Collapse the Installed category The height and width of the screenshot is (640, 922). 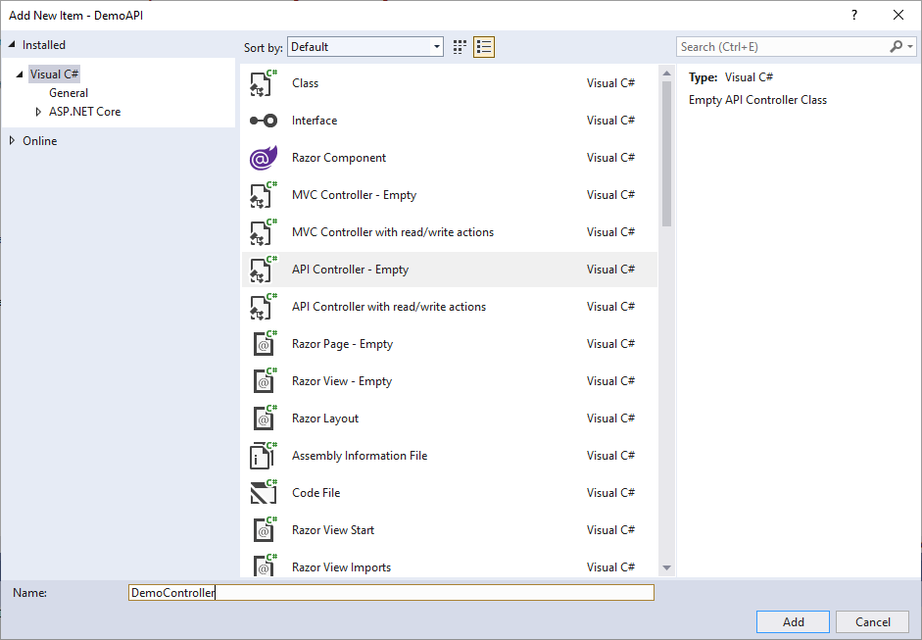tap(12, 45)
